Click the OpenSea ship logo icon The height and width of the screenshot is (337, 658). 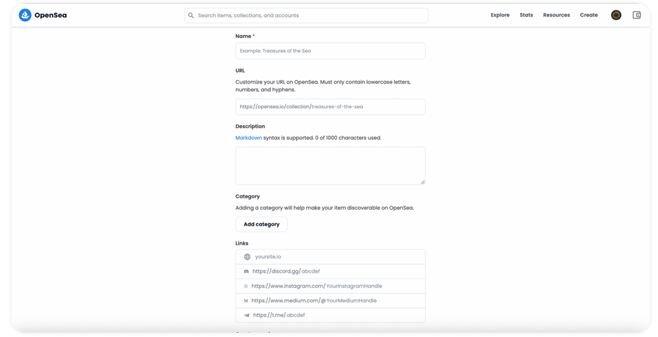click(x=25, y=15)
